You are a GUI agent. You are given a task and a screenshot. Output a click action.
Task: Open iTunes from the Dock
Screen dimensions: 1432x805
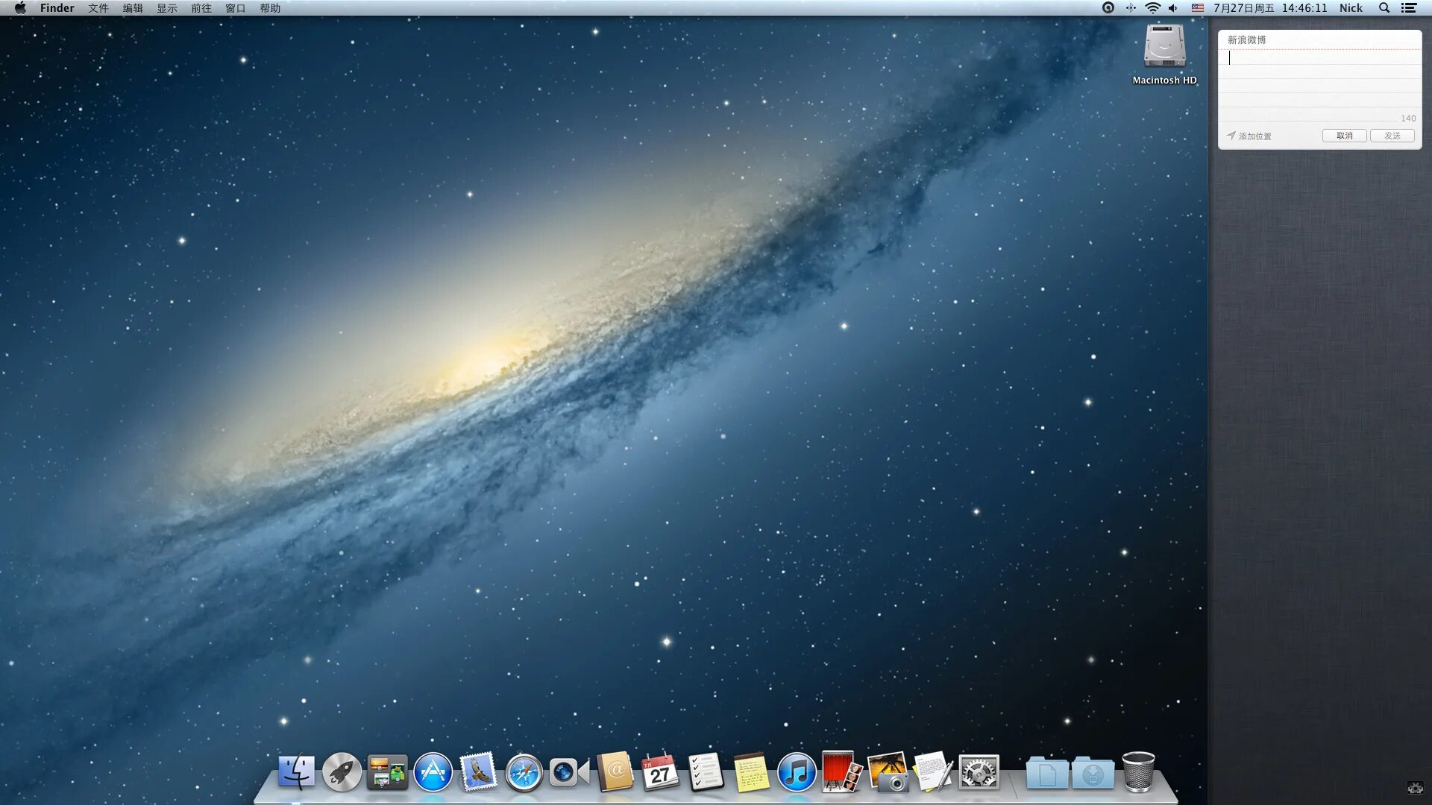[795, 774]
